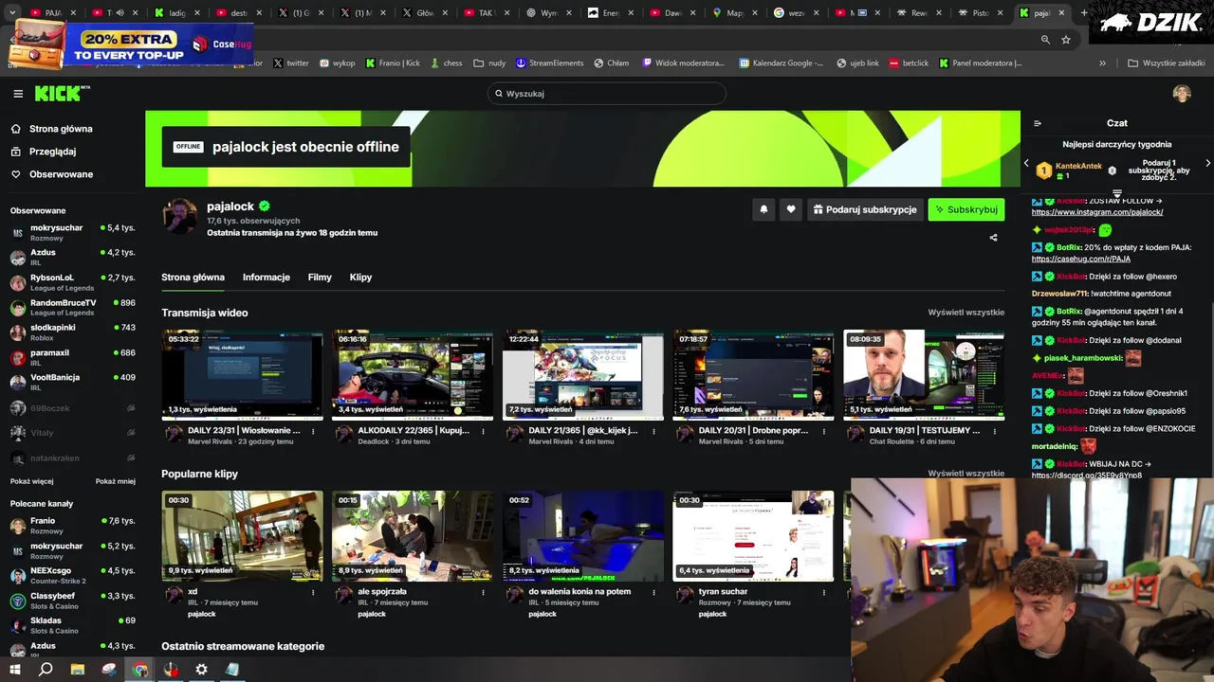Bookmark this page with star icon
The image size is (1214, 682).
tap(1066, 40)
